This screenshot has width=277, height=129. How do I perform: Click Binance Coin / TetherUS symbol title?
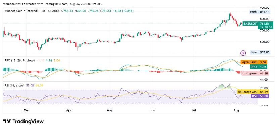(x=22, y=11)
